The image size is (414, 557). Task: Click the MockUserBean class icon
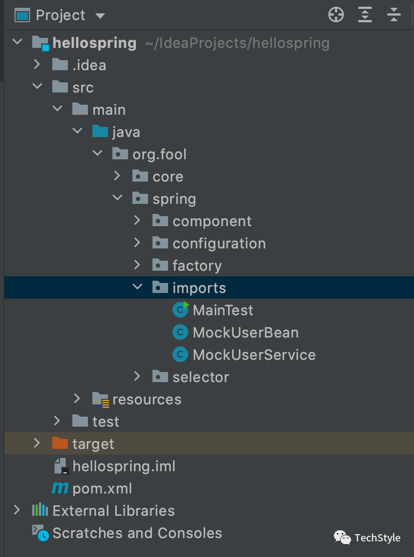tap(180, 333)
